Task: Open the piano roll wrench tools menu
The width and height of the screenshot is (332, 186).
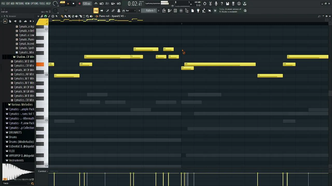Action: pyautogui.click(x=42, y=16)
